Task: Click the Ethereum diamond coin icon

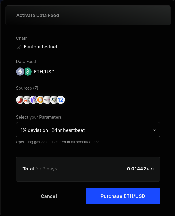Action: click(x=20, y=72)
